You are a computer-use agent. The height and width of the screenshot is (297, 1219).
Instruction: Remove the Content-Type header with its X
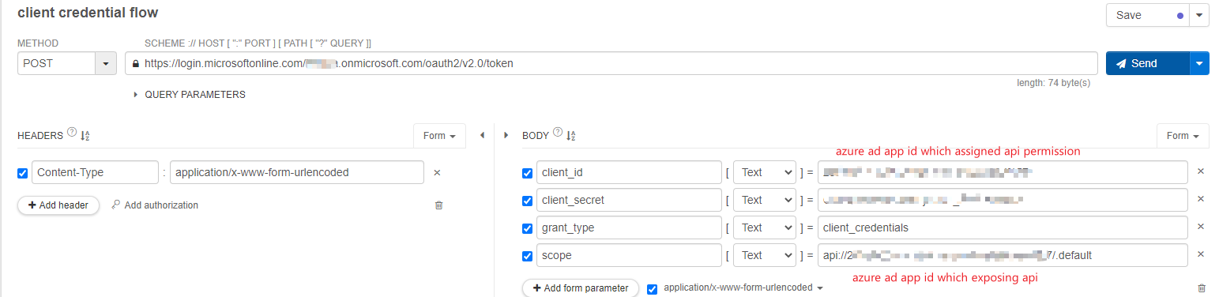click(x=437, y=172)
